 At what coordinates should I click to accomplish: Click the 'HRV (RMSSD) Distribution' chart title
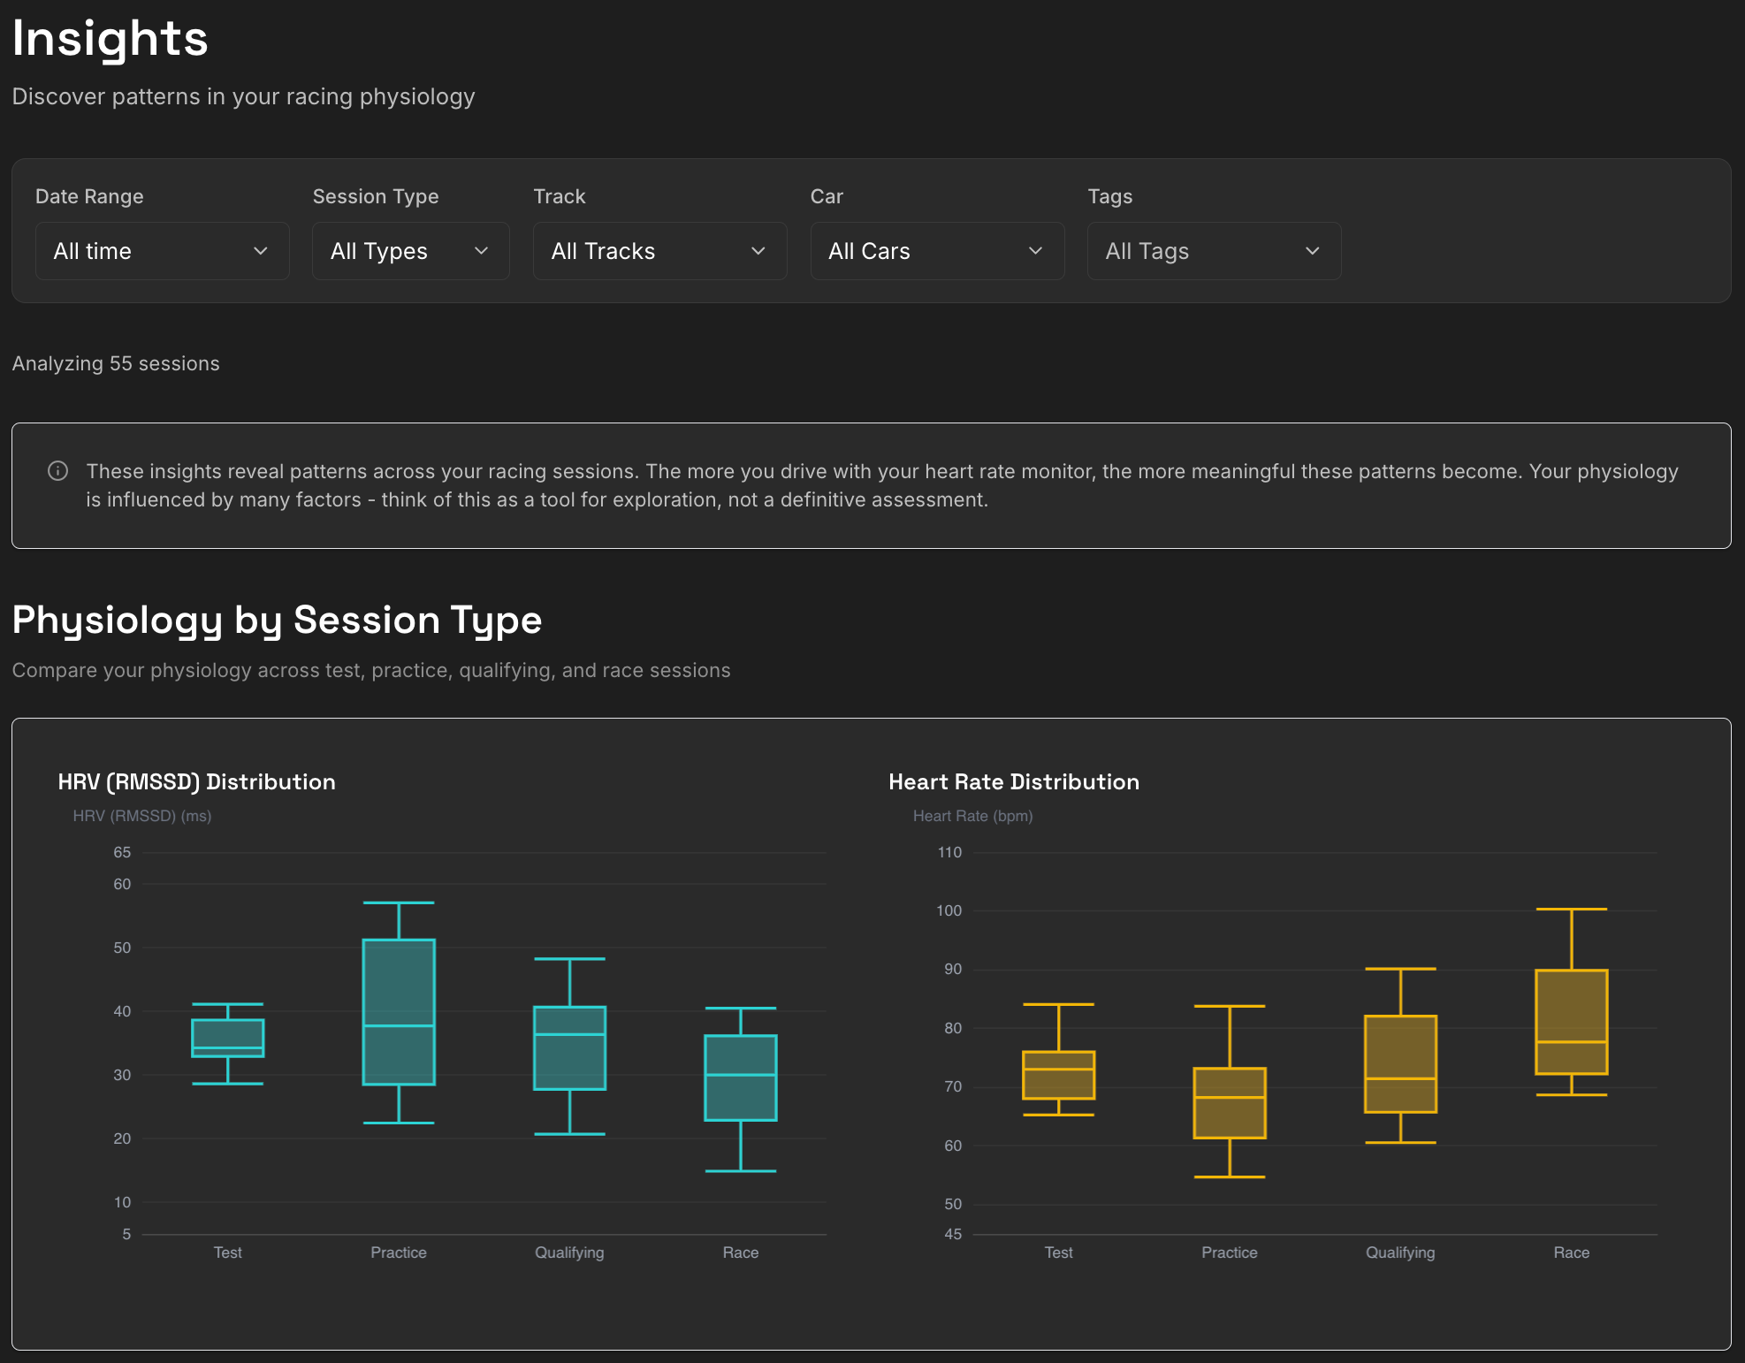click(x=196, y=781)
